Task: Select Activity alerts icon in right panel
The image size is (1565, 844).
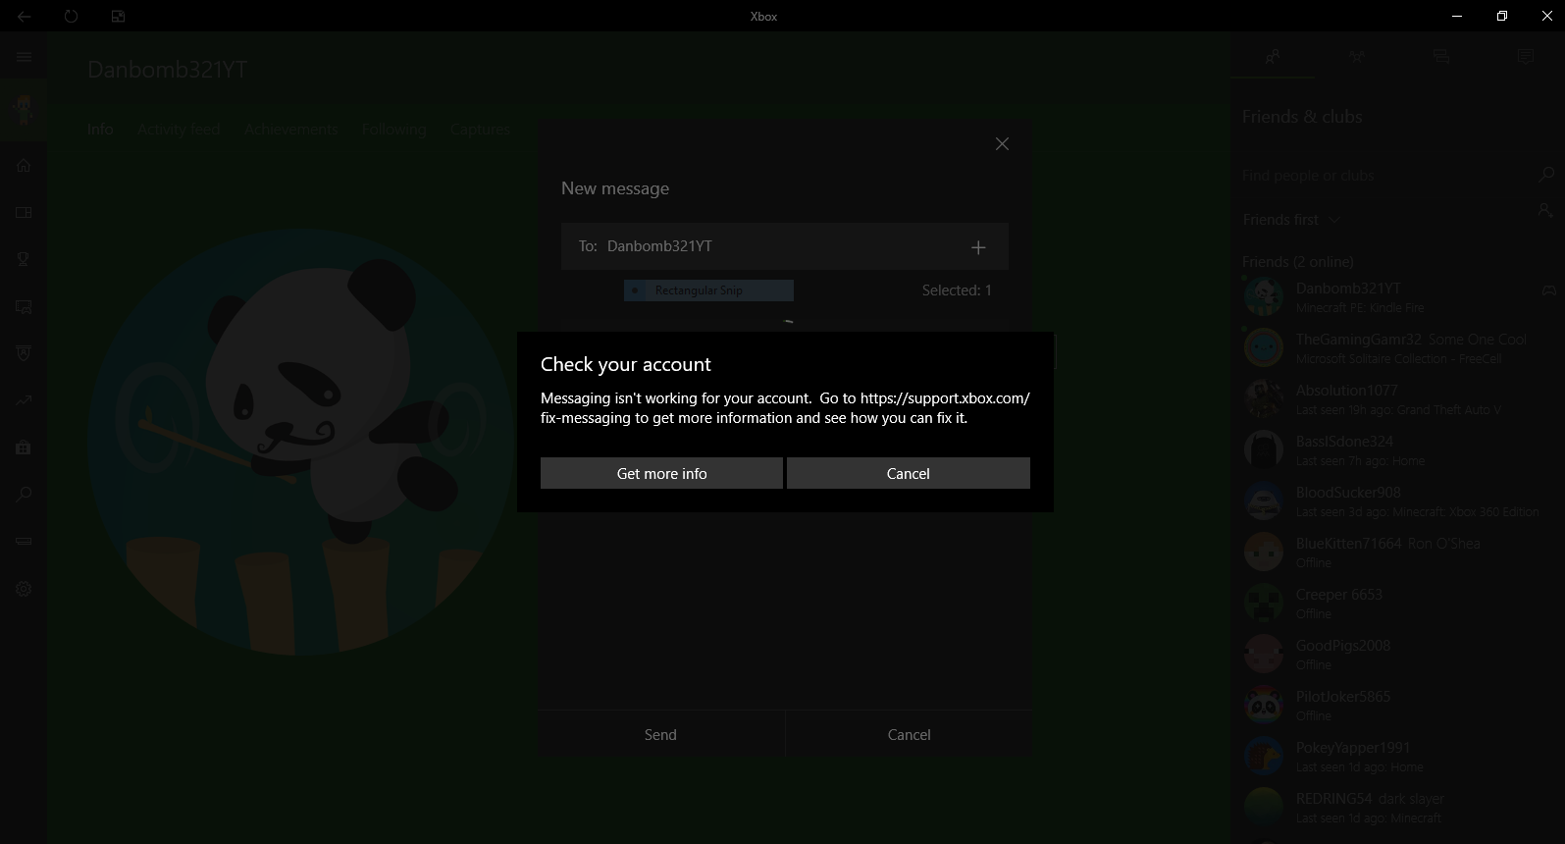Action: point(1525,57)
